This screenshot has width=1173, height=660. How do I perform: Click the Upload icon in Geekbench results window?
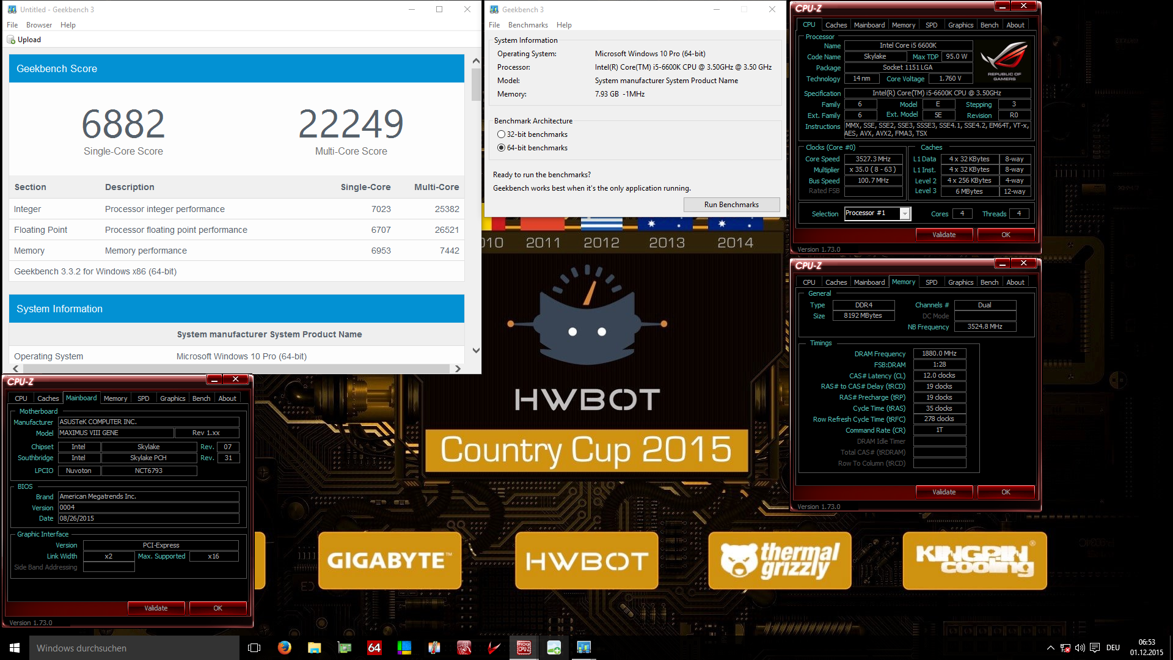[11, 40]
